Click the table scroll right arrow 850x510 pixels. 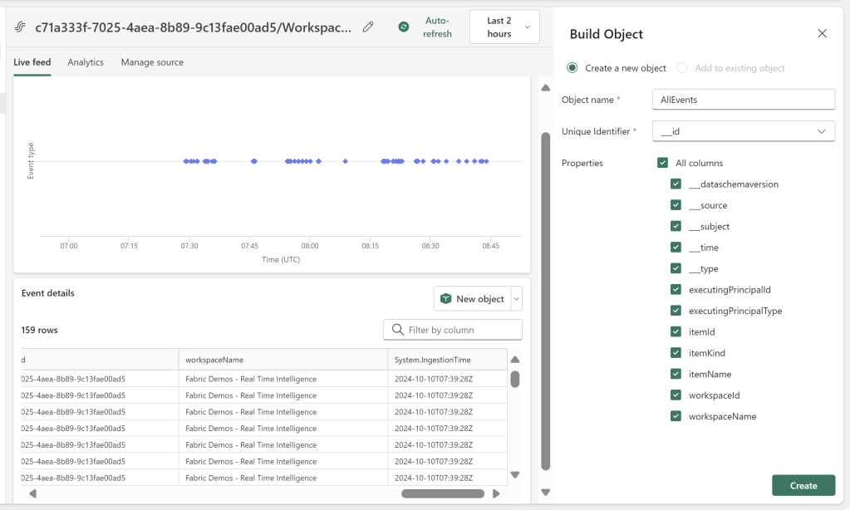click(496, 493)
